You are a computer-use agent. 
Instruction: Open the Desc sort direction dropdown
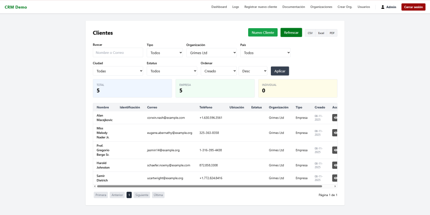point(253,71)
